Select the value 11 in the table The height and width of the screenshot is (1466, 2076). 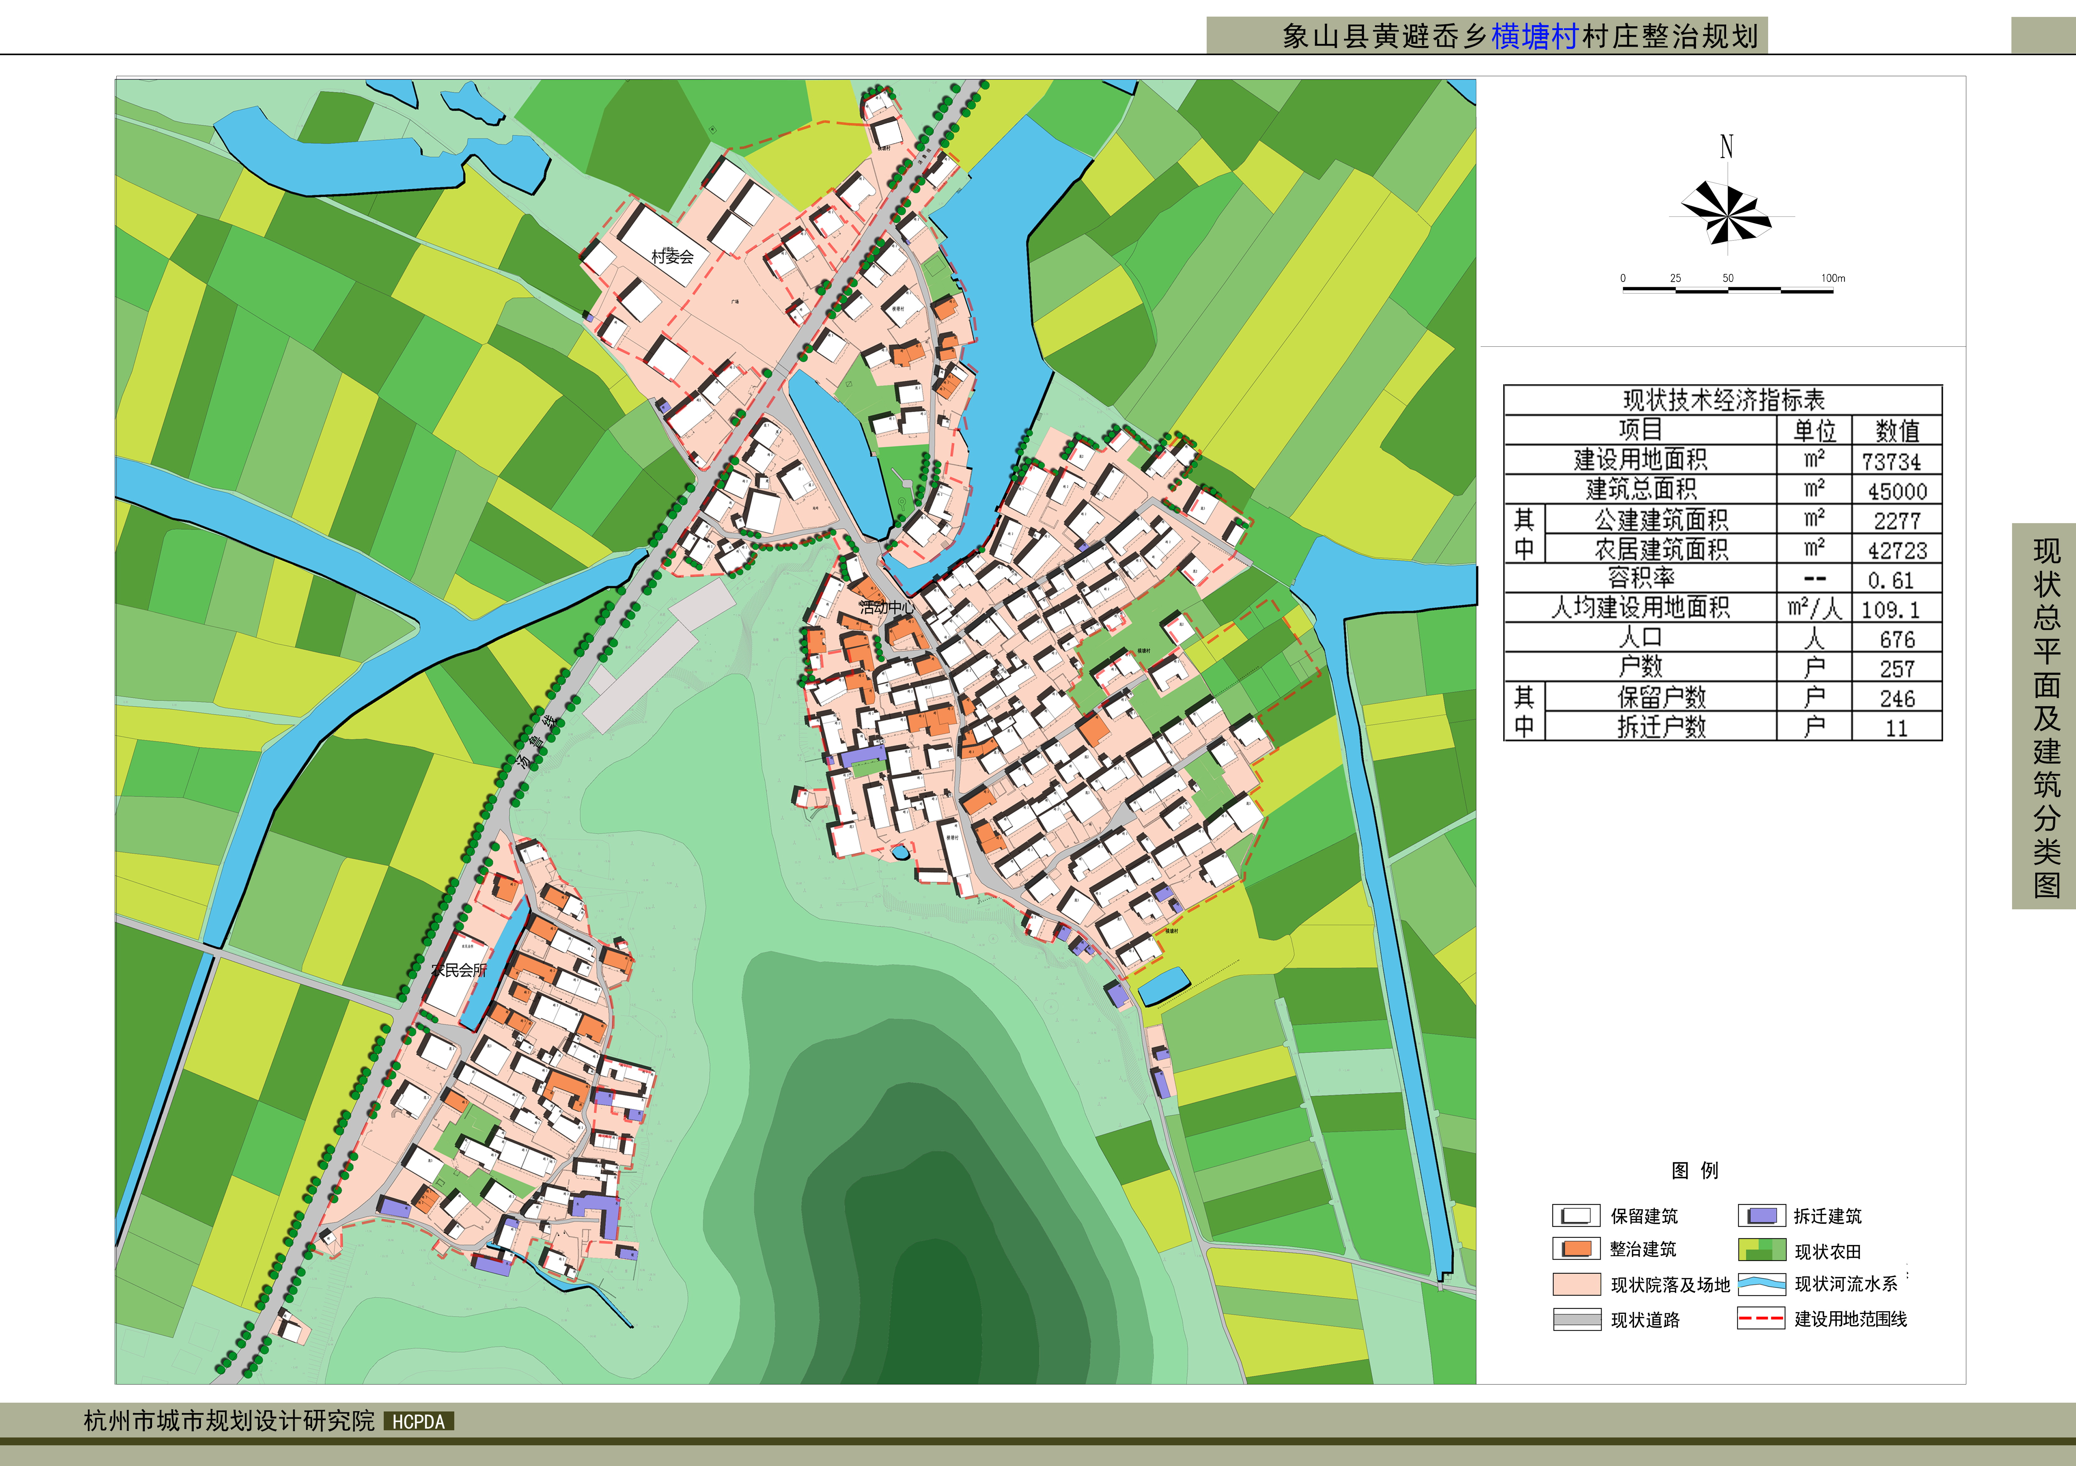pyautogui.click(x=1897, y=728)
